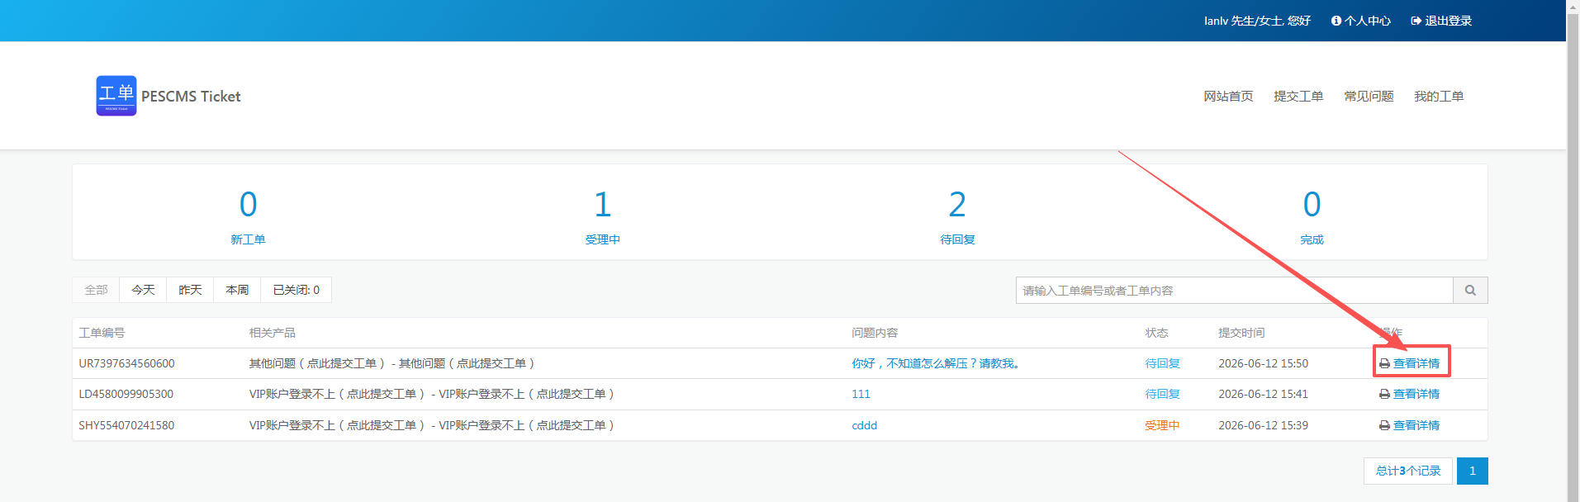Screen dimensions: 1580x502
Task: Click submit time 2026-06-12 15:41
Action: [1263, 394]
